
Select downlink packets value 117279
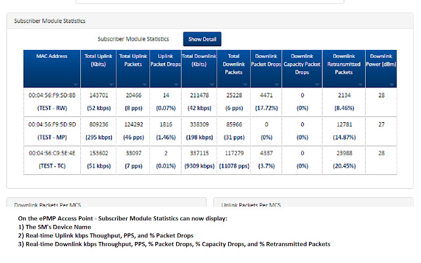[234, 153]
